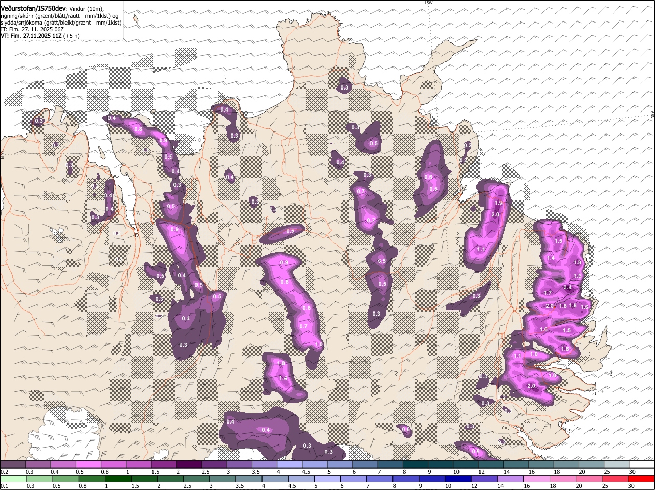Pick the bottom-row legend swatch labeled 0.5
The image size is (655, 490).
[x=65, y=479]
